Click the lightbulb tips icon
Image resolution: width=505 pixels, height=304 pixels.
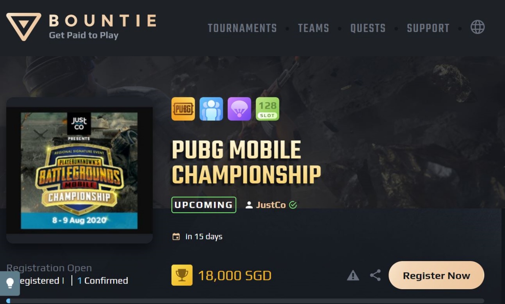click(x=10, y=283)
